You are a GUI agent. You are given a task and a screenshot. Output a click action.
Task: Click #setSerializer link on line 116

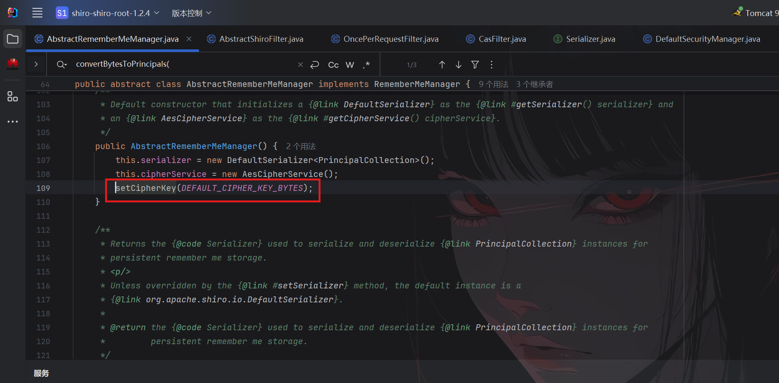(x=308, y=285)
